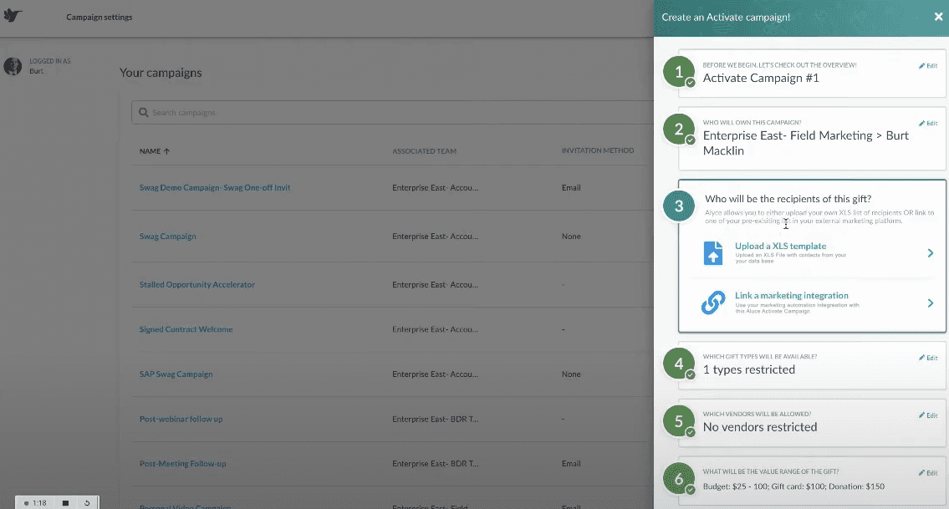Open Signed Contract Welcome campaign
The image size is (949, 509).
186,329
